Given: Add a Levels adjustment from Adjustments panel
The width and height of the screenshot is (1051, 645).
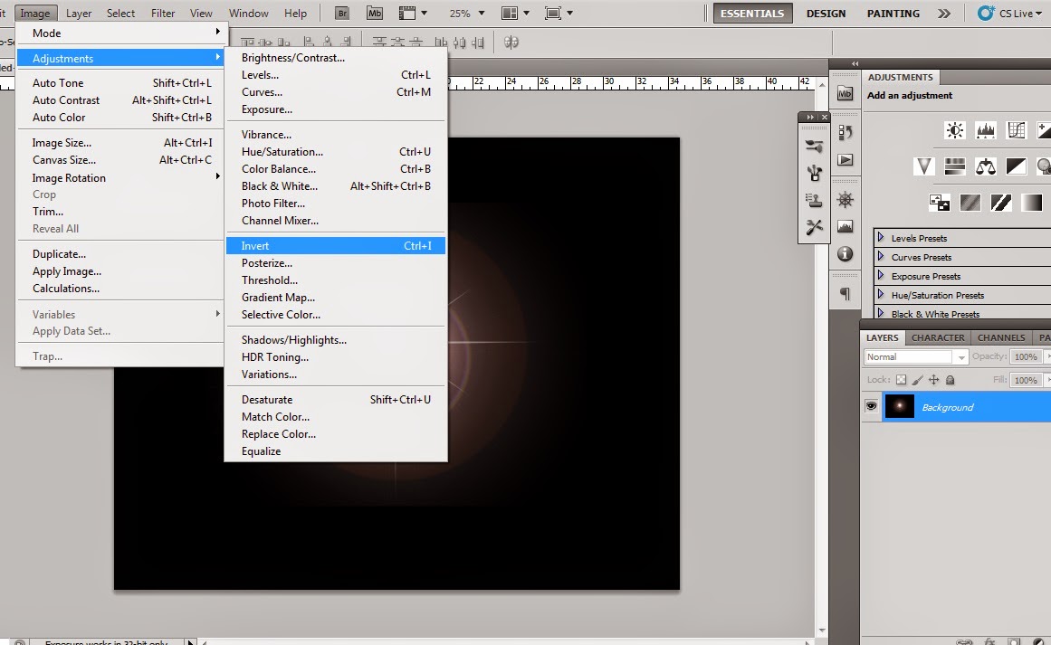Looking at the screenshot, I should (985, 130).
